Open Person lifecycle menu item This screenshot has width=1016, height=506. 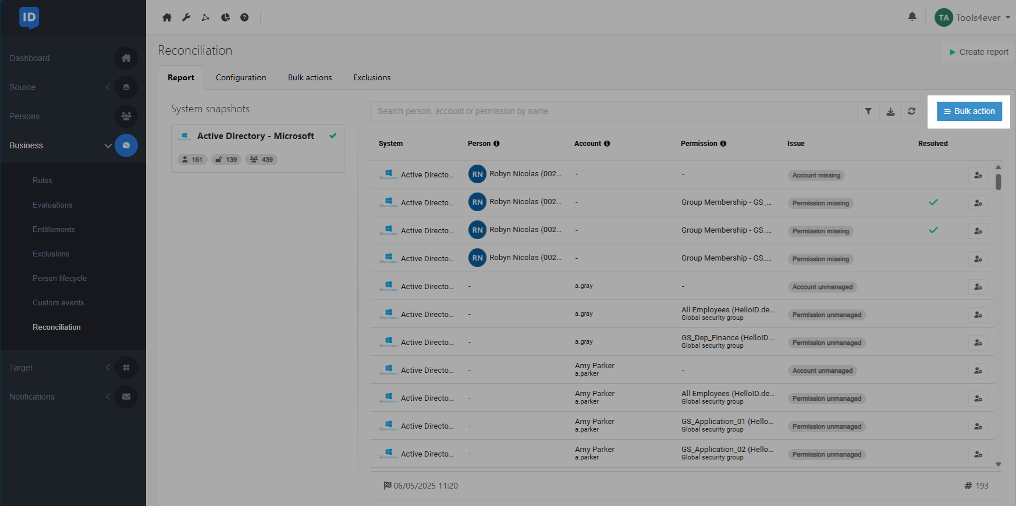pos(59,279)
